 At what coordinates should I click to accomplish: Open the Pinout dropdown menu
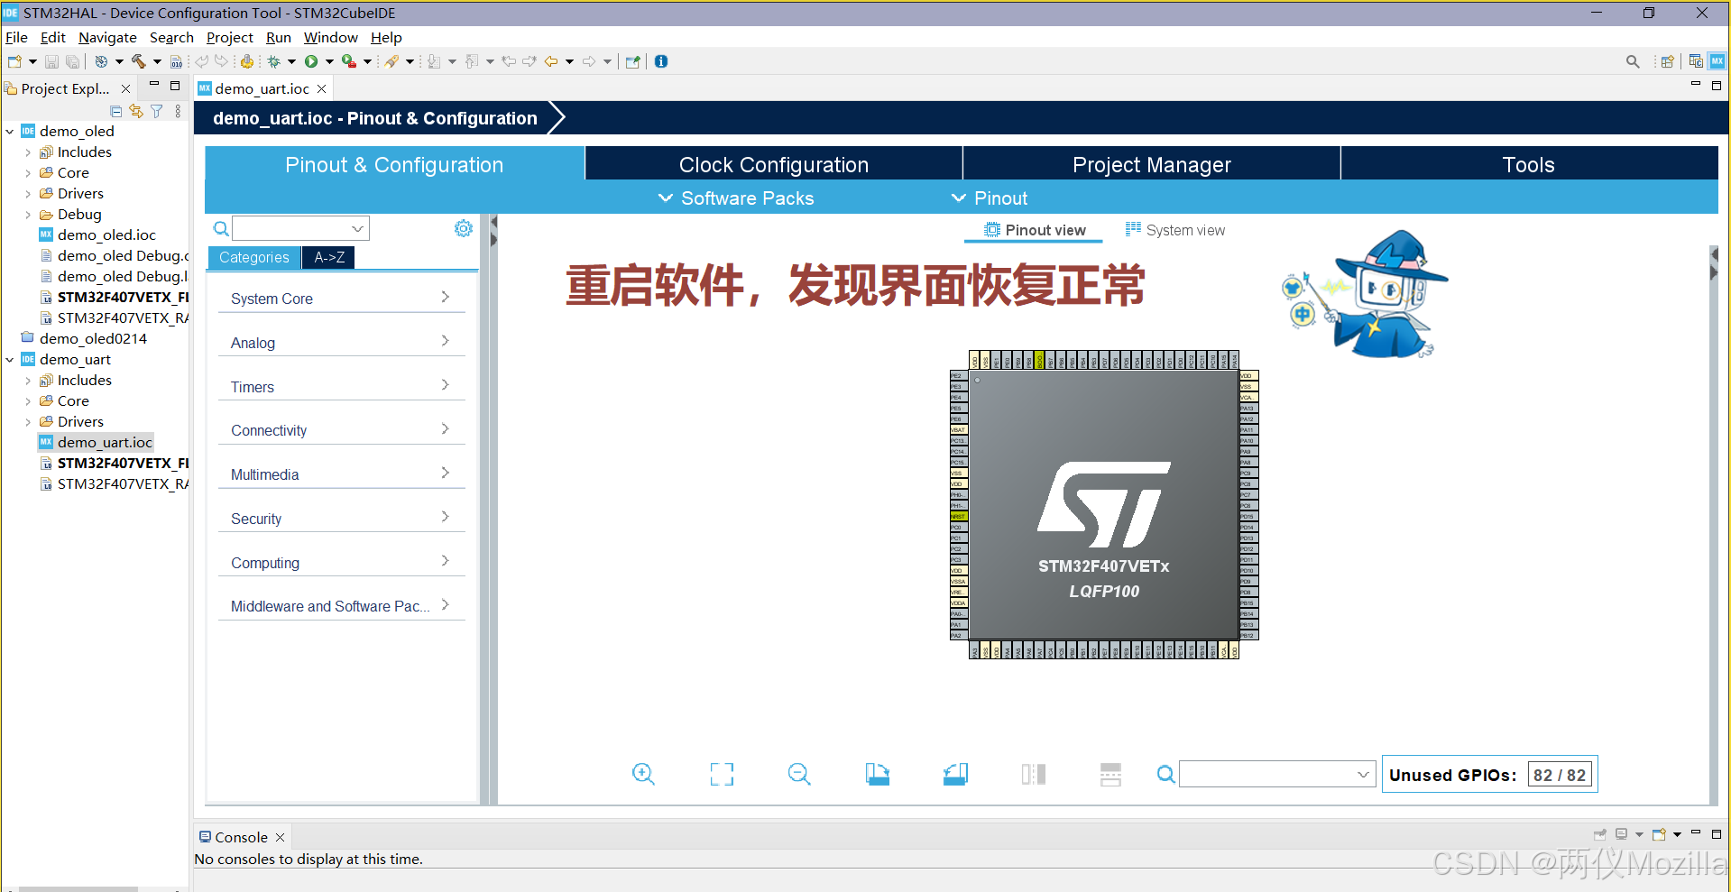pos(990,198)
